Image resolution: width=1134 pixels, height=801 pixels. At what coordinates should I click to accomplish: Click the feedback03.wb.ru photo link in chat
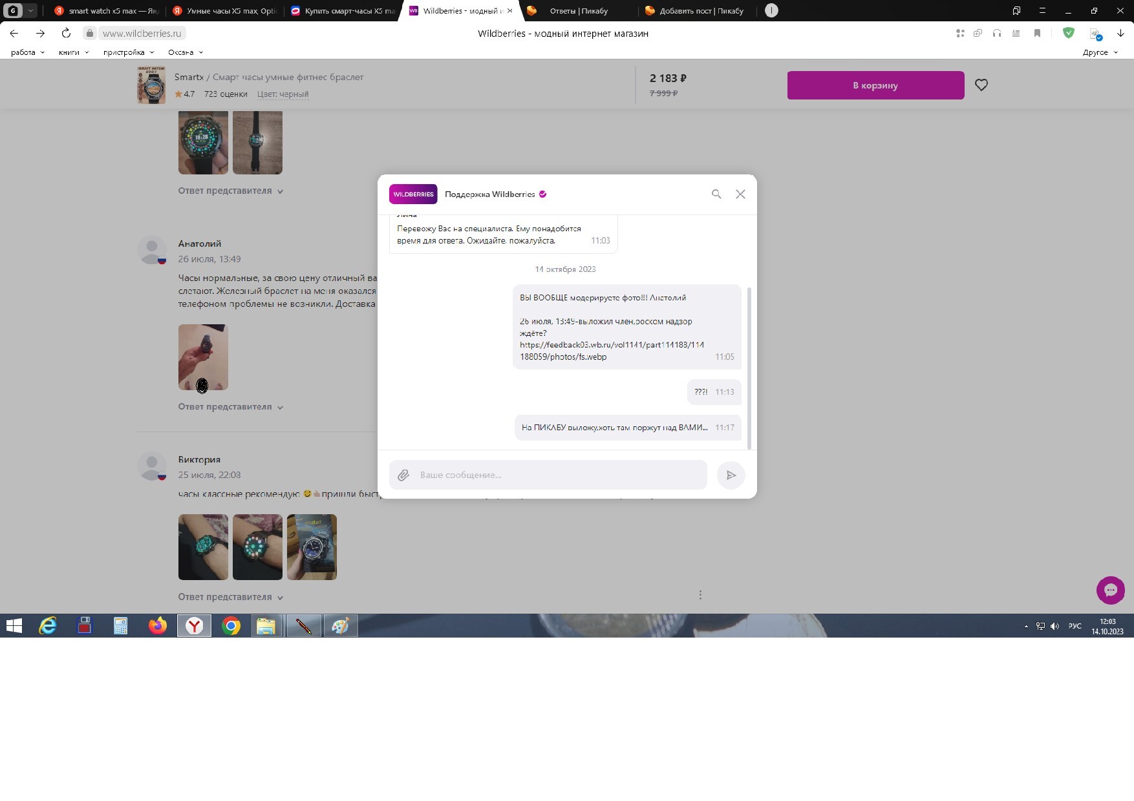click(x=612, y=351)
